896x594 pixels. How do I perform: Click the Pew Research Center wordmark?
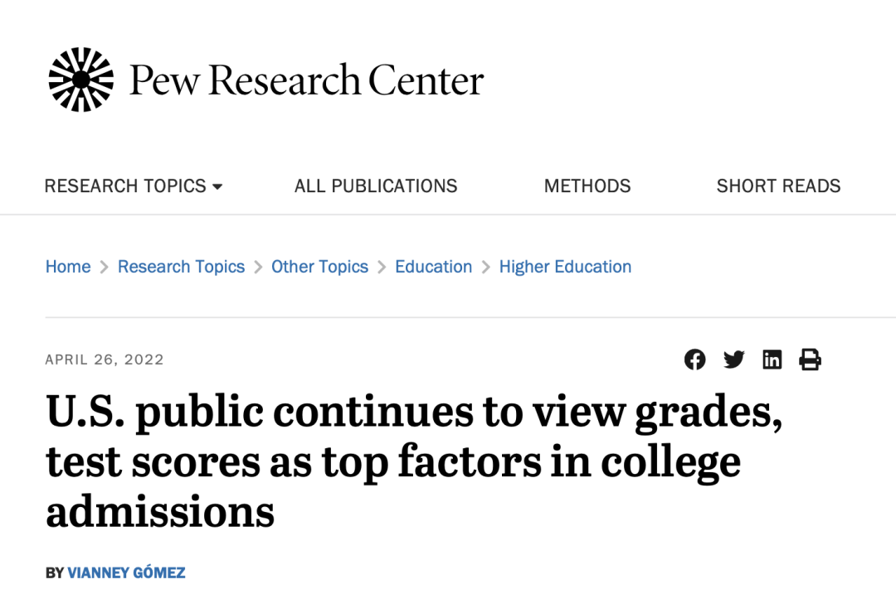coord(306,80)
